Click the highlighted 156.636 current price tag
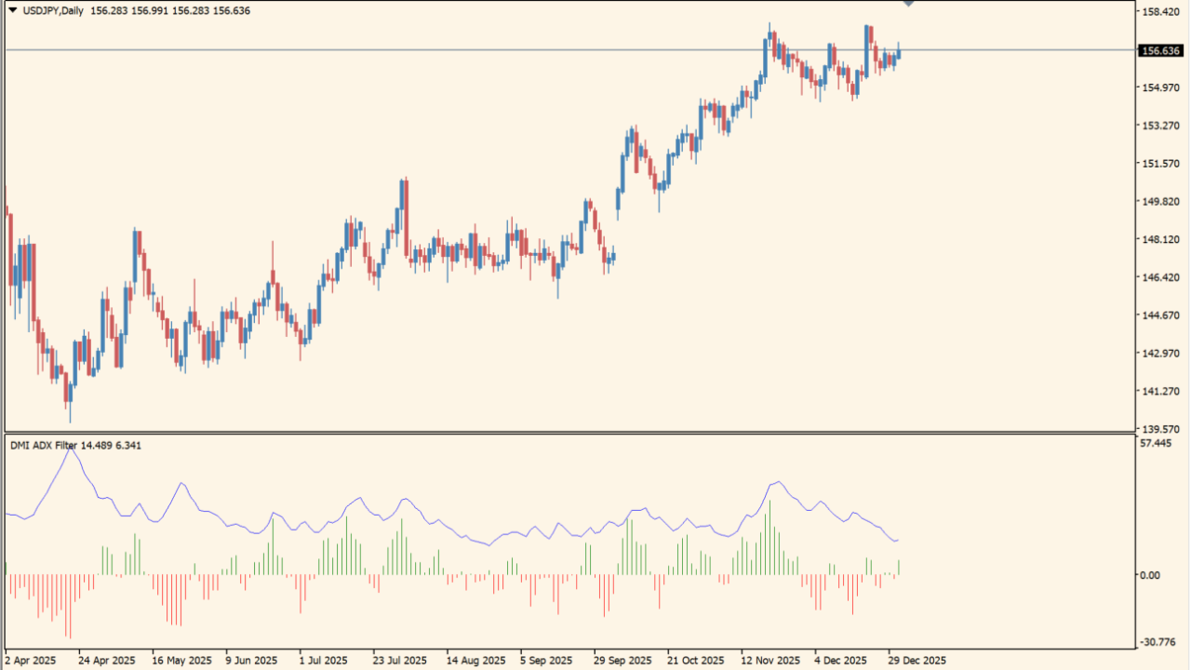Image resolution: width=1191 pixels, height=670 pixels. (1159, 51)
